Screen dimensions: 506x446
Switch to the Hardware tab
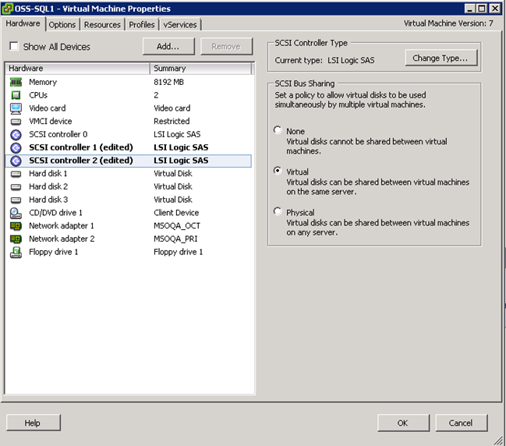23,23
